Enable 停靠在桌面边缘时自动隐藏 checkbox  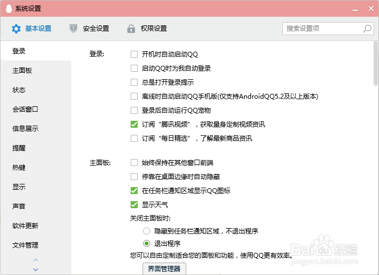tap(134, 177)
